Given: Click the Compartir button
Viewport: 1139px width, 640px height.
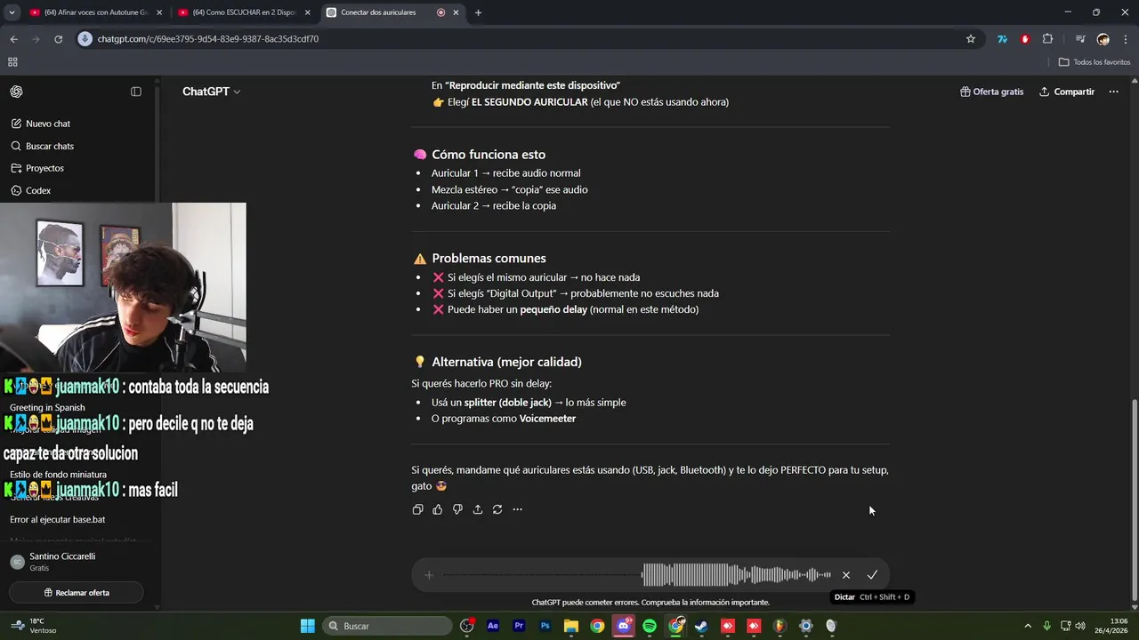Looking at the screenshot, I should click(1067, 92).
